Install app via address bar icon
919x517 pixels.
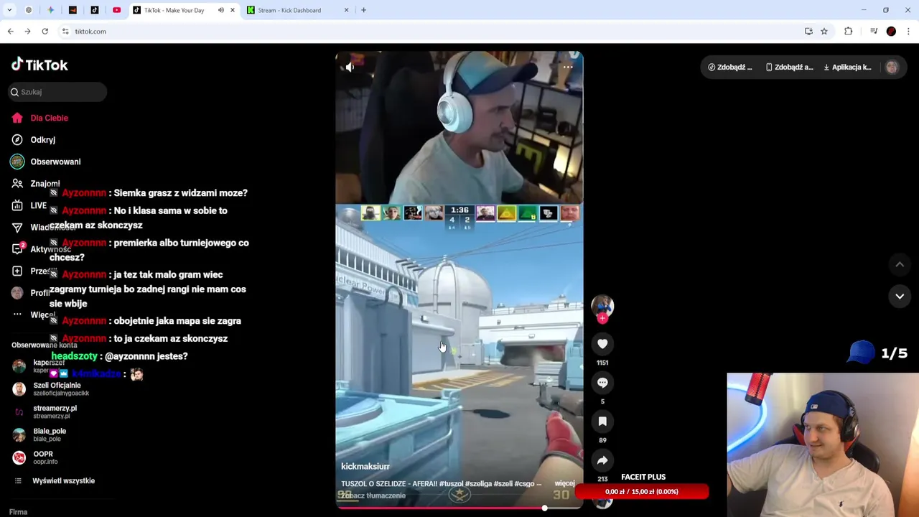(808, 31)
